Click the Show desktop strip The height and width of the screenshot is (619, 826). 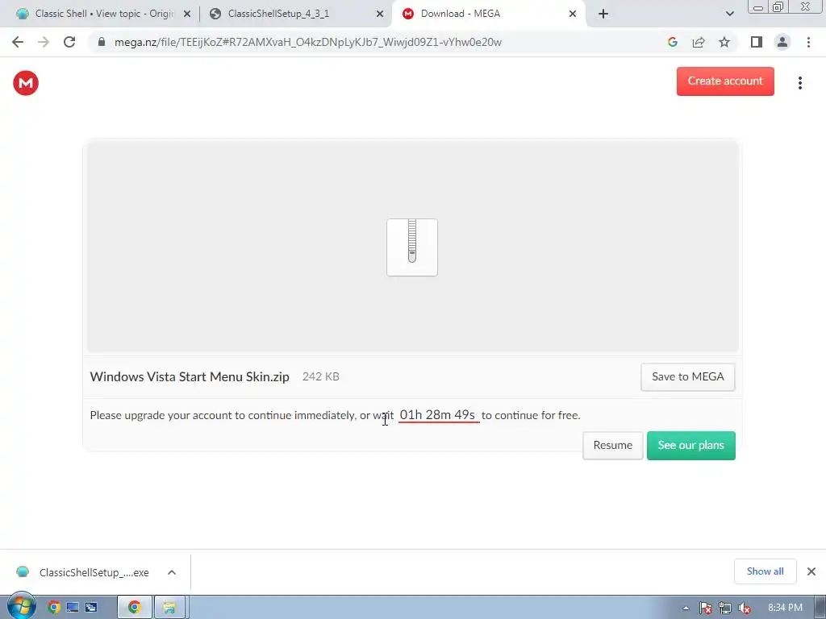point(820,608)
